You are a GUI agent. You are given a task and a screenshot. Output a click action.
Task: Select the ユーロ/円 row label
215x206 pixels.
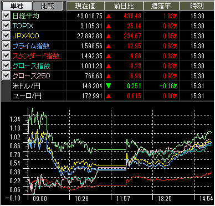[x=27, y=96]
